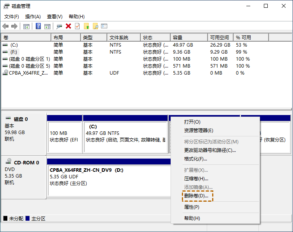Select the (F:) volume row in list
The image size is (293, 232).
click(x=14, y=52)
